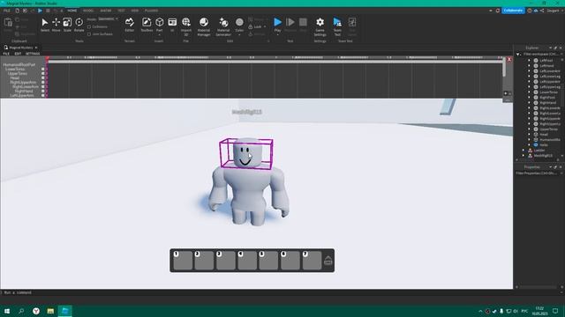Click the large Play button in the ribbon

(277, 24)
